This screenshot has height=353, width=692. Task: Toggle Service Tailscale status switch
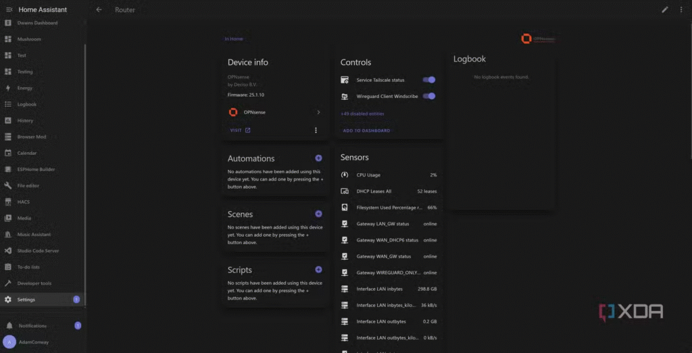coord(428,80)
